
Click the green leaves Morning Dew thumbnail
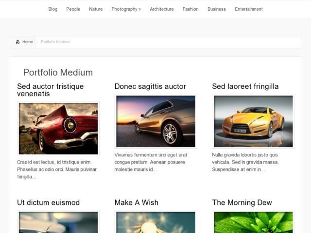[253, 222]
